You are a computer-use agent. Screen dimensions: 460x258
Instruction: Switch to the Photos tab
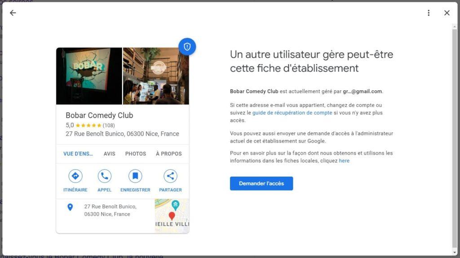pos(136,154)
